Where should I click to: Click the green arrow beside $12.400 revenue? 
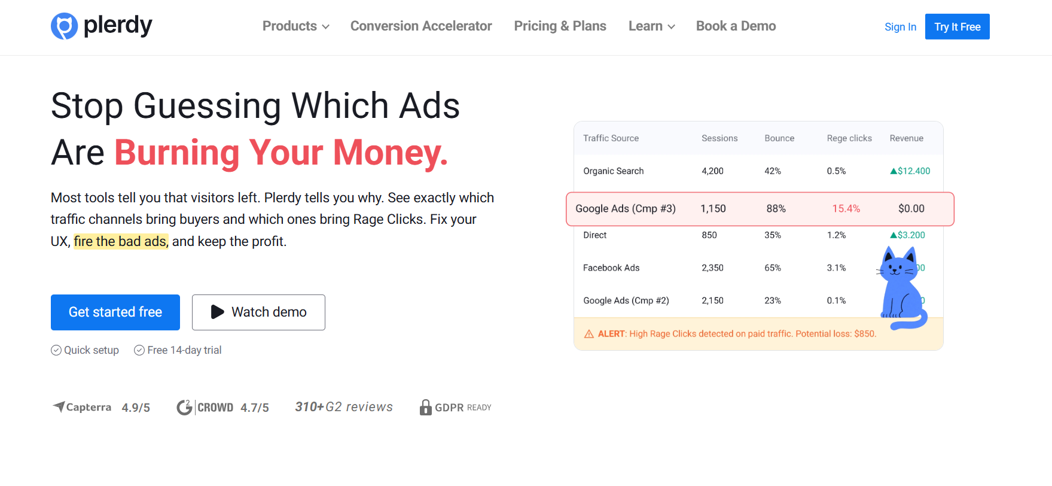(894, 171)
